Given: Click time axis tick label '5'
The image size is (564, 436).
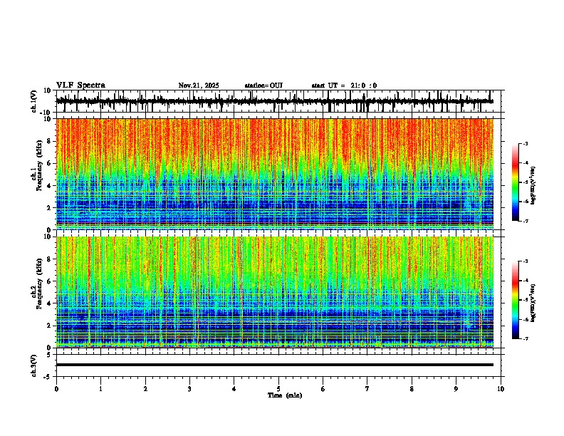Looking at the screenshot, I should click(278, 389).
